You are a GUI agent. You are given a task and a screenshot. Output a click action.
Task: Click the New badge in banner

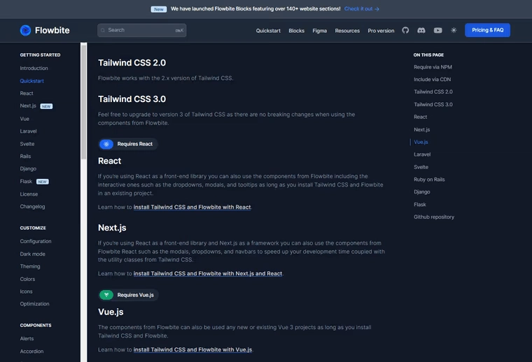[159, 9]
